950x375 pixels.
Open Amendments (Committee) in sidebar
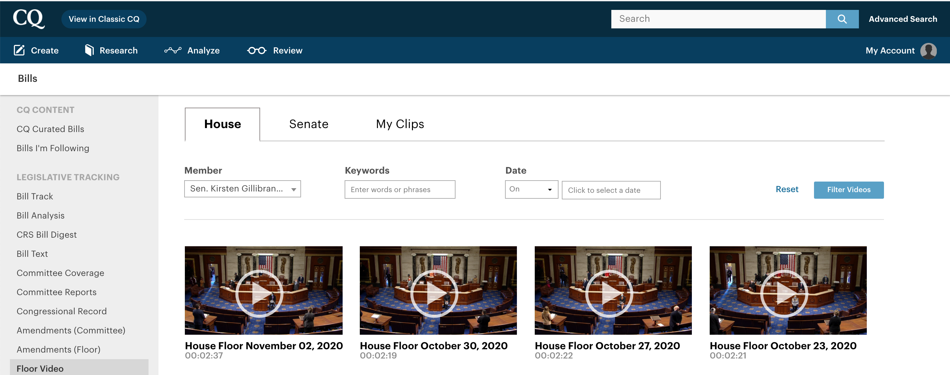(x=71, y=331)
